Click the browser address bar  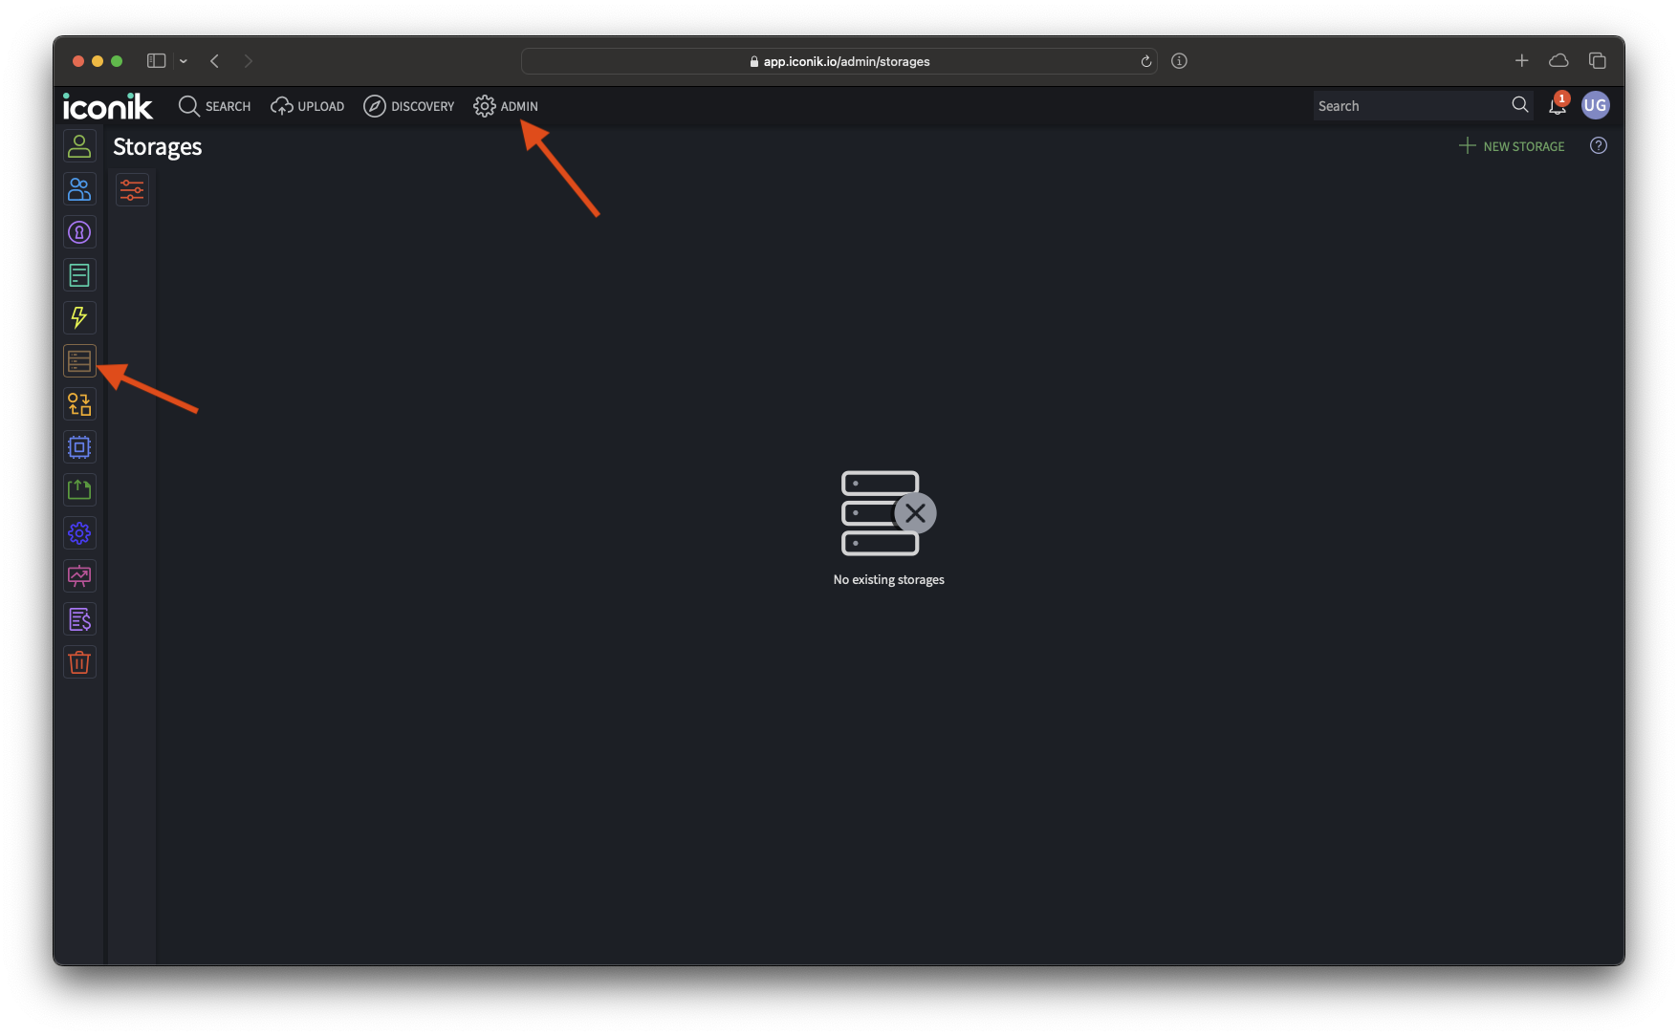pyautogui.click(x=839, y=61)
